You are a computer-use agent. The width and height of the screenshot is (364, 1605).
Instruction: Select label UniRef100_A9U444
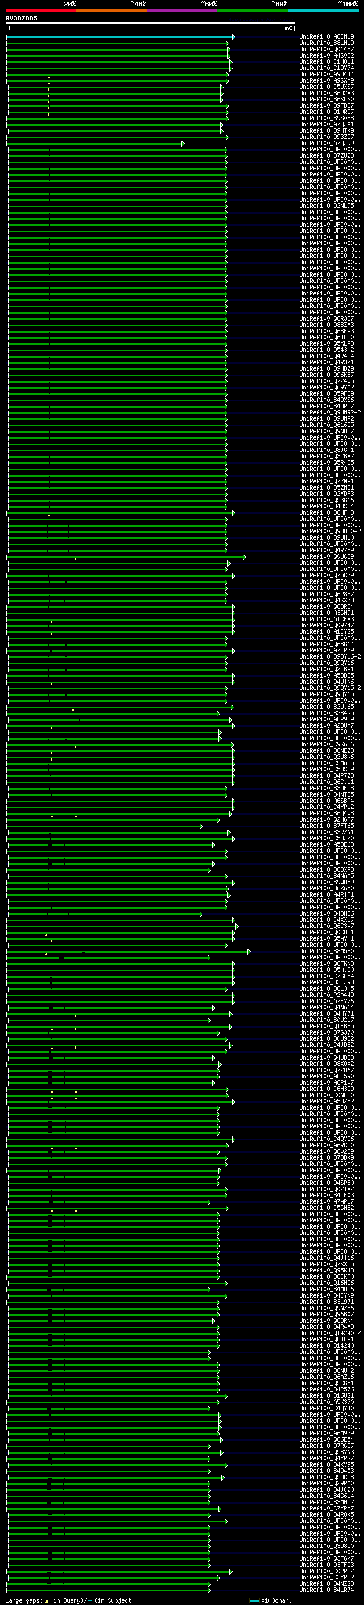326,74
